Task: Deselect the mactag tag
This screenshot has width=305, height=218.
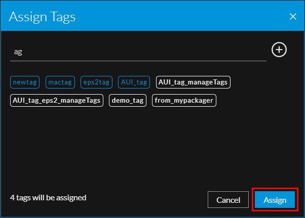Action: [x=60, y=81]
